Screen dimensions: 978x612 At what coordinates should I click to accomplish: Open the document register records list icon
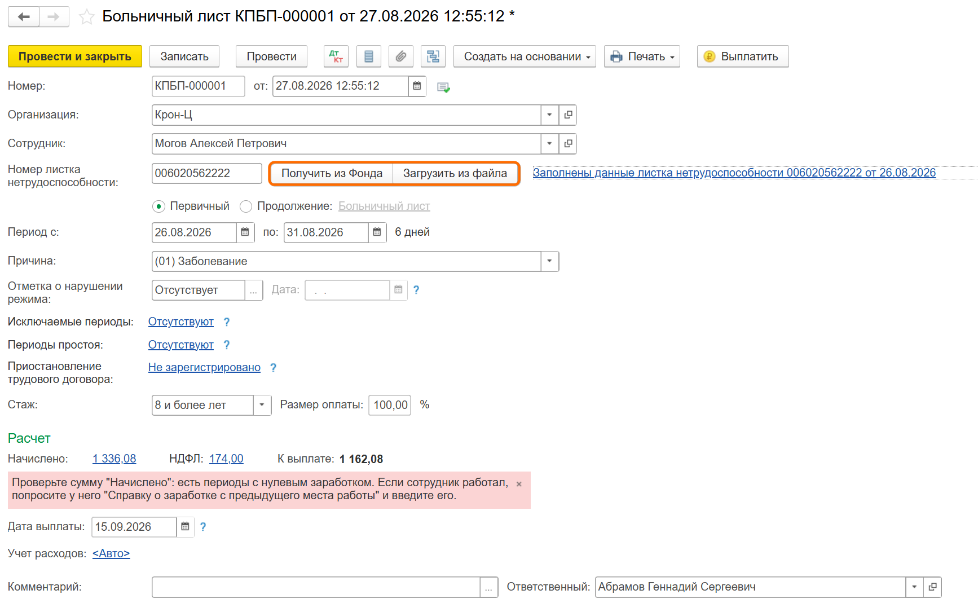pyautogui.click(x=369, y=56)
